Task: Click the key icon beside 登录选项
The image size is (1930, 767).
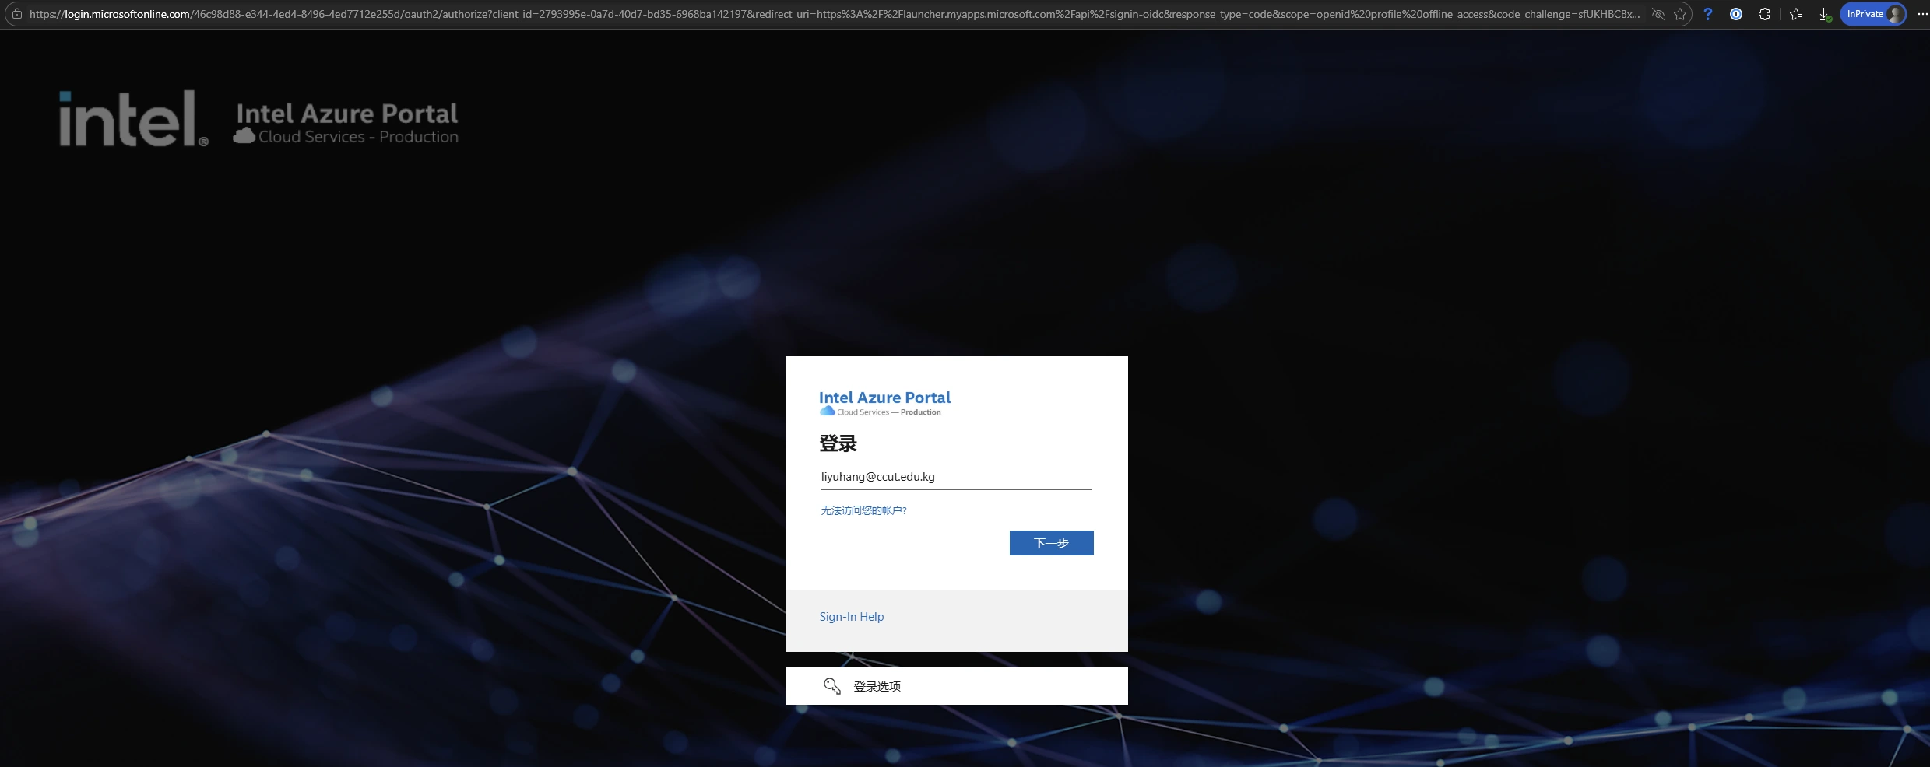Action: 831,686
